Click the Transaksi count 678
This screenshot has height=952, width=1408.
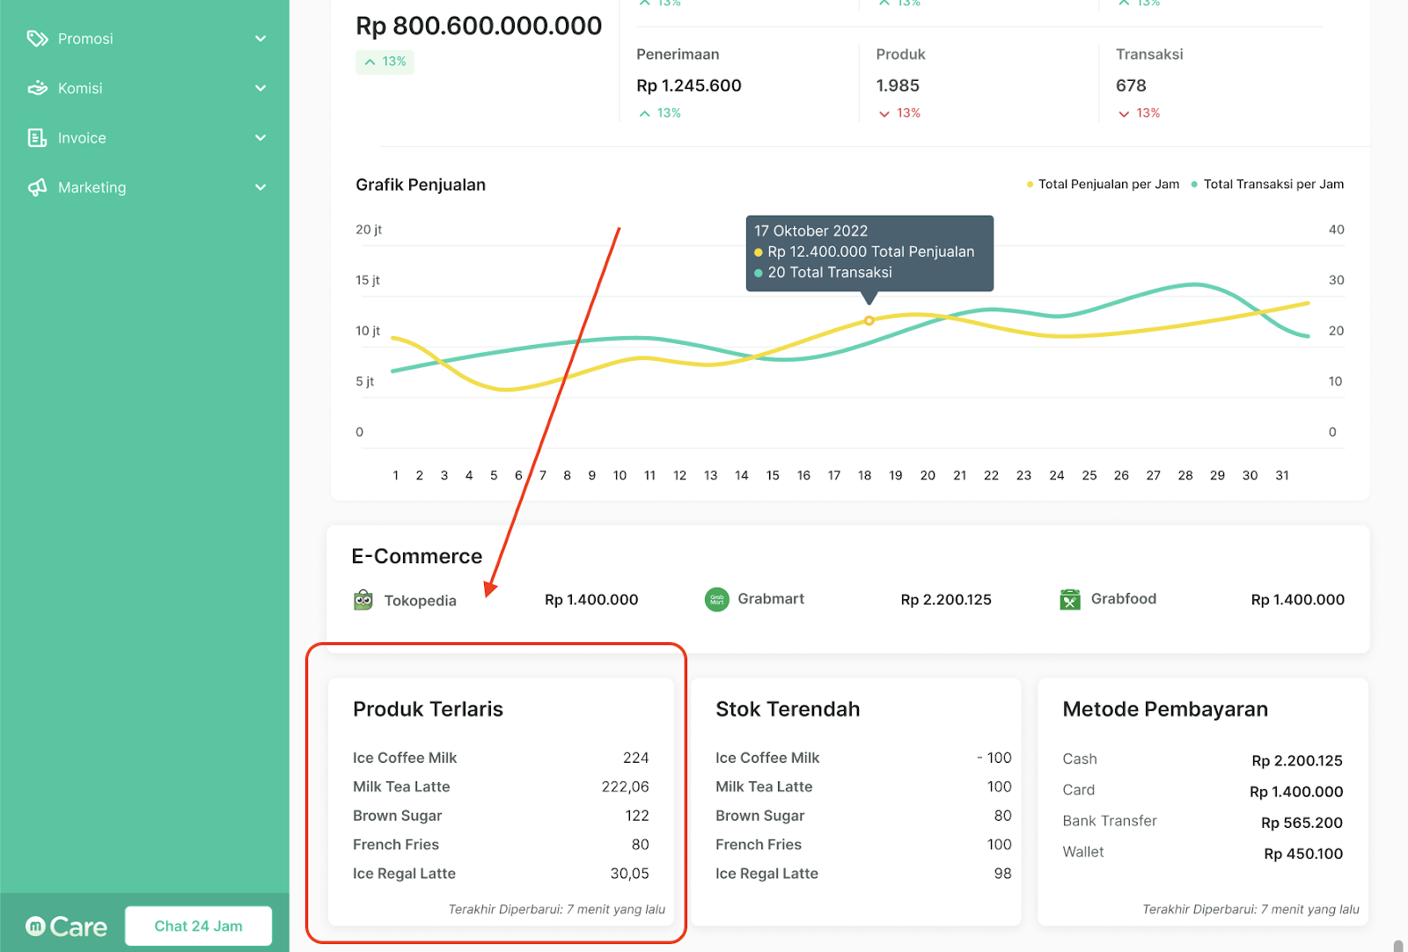pos(1131,85)
